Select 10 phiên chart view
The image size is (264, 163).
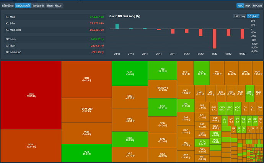253,16
